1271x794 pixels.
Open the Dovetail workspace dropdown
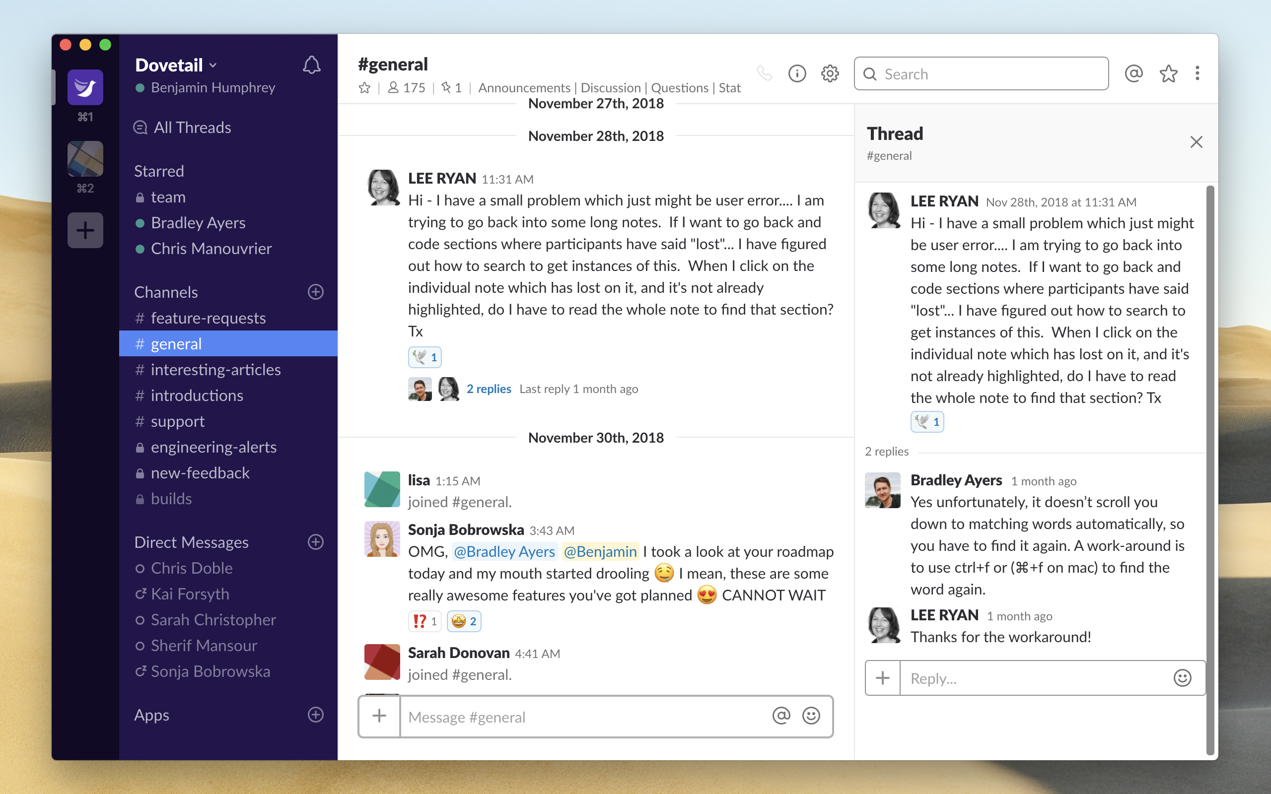tap(175, 64)
